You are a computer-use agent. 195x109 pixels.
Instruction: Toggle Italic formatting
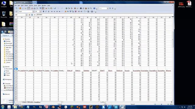pyautogui.click(x=46, y=12)
